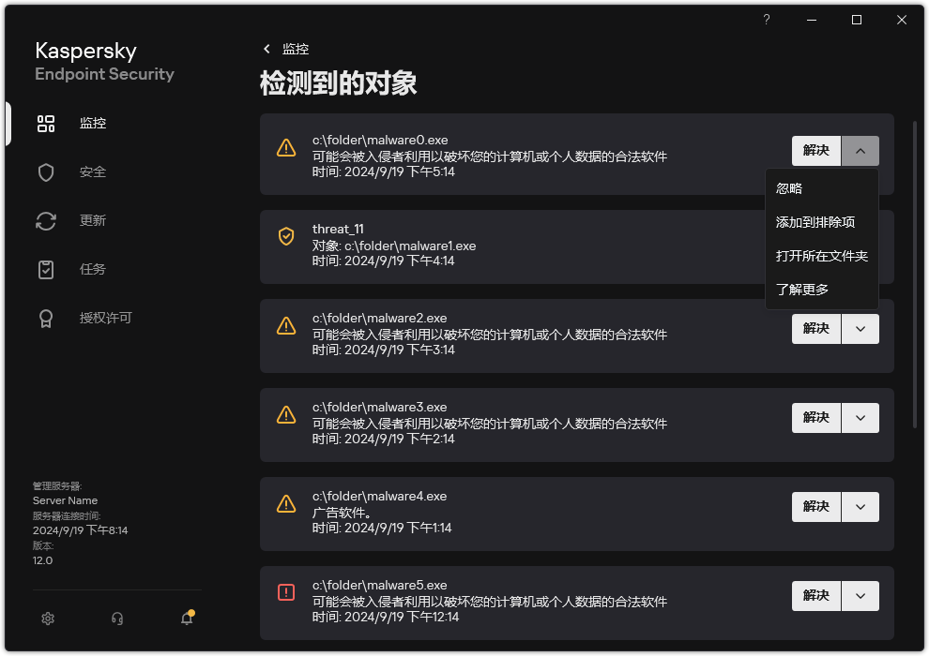Viewport: 929px width, 656px height.
Task: Expand the action dropdown for malware4.exe
Action: point(860,506)
